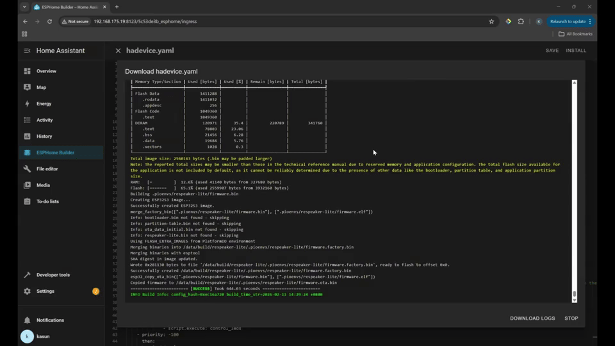Viewport: 615px width, 346px height.
Task: Open History in the sidebar
Action: coord(44,136)
